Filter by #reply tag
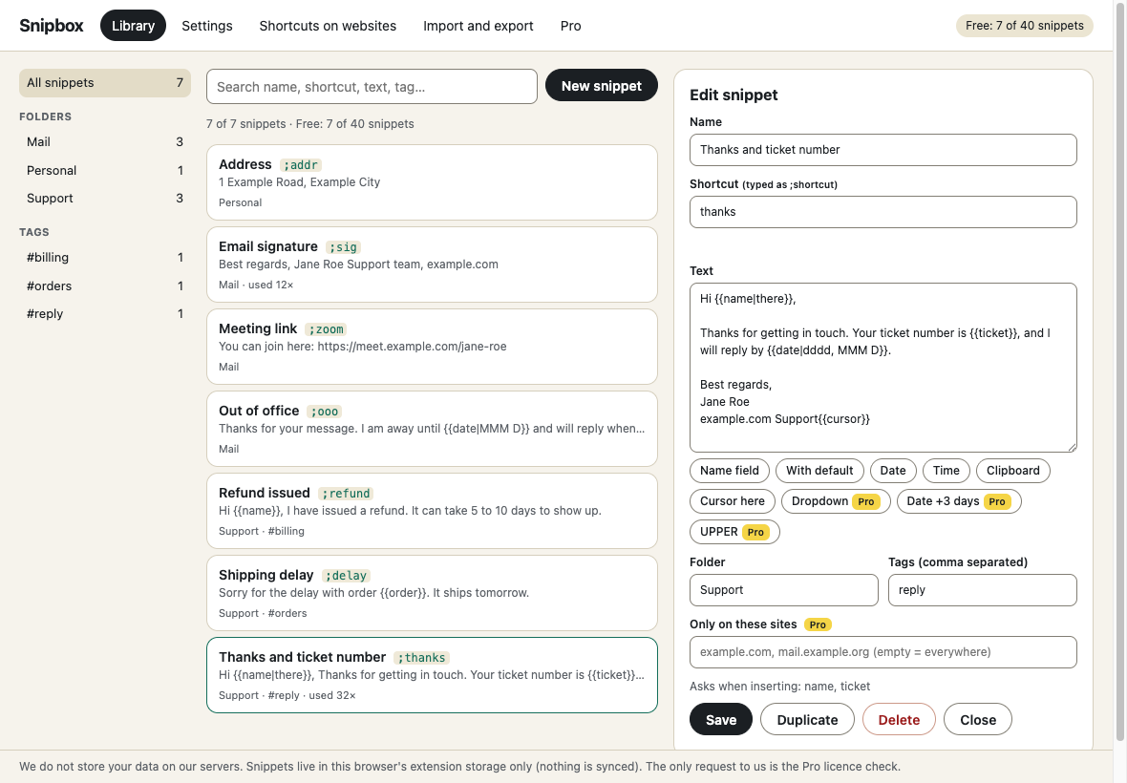The width and height of the screenshot is (1127, 783). [x=105, y=314]
